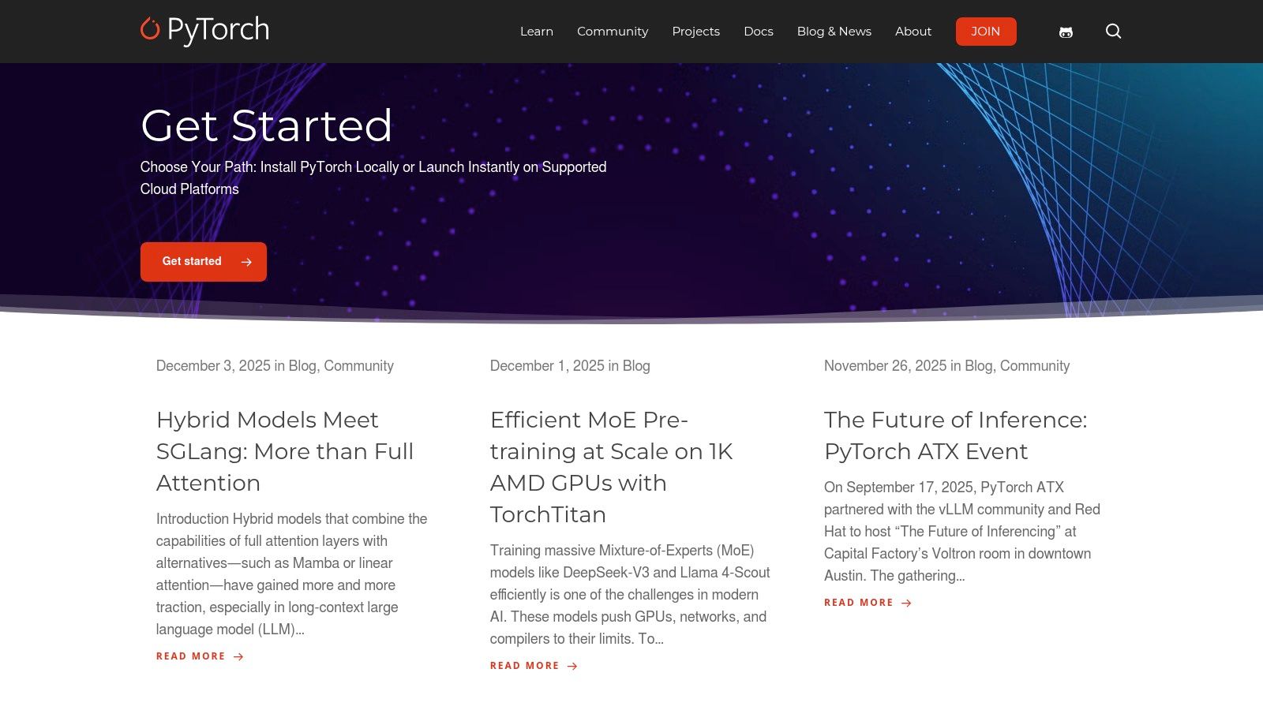Open the search magnifier
The width and height of the screenshot is (1263, 710).
[x=1113, y=32]
